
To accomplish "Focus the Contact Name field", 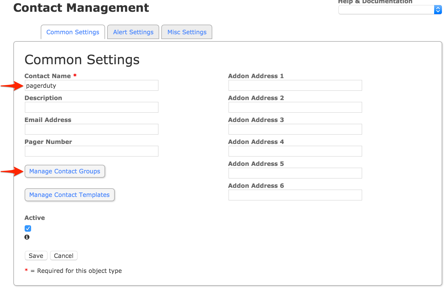I will 92,86.
